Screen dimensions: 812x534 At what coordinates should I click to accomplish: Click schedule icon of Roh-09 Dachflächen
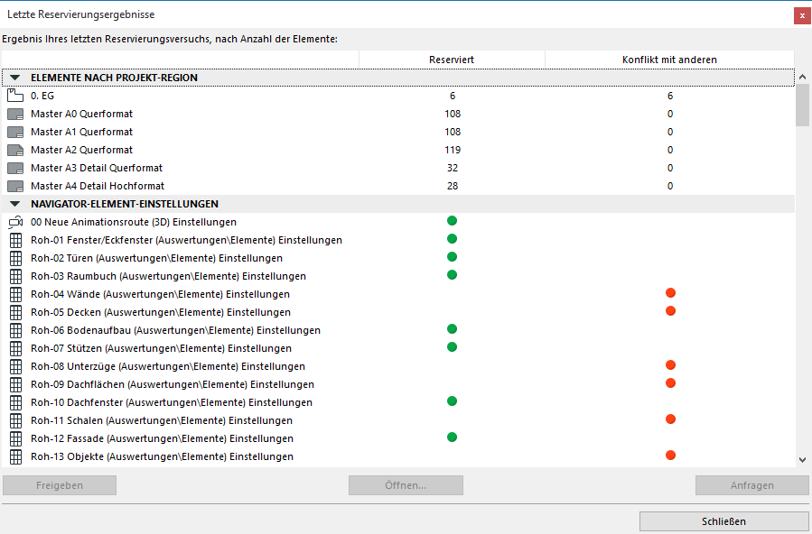click(16, 384)
